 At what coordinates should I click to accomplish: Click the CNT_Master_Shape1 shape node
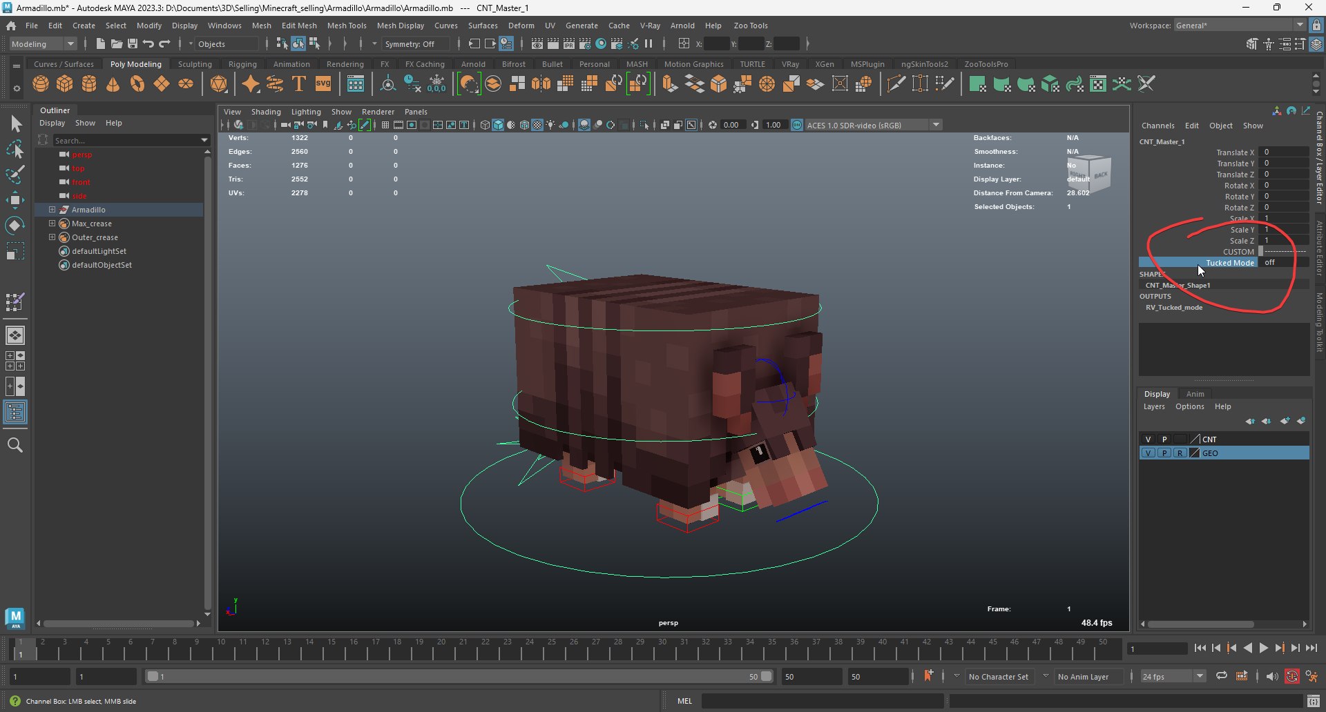click(1178, 285)
